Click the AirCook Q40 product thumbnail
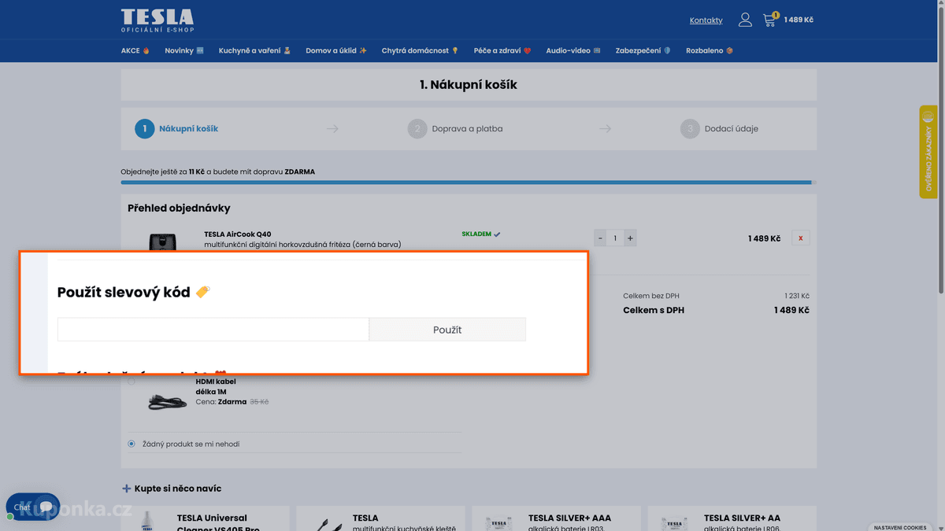 162,242
